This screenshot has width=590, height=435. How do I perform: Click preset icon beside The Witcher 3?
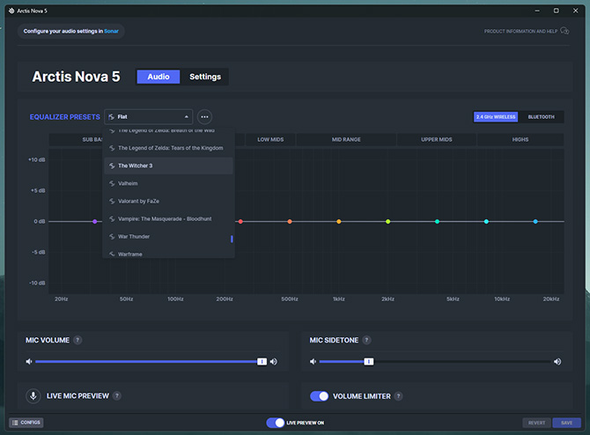tap(112, 166)
